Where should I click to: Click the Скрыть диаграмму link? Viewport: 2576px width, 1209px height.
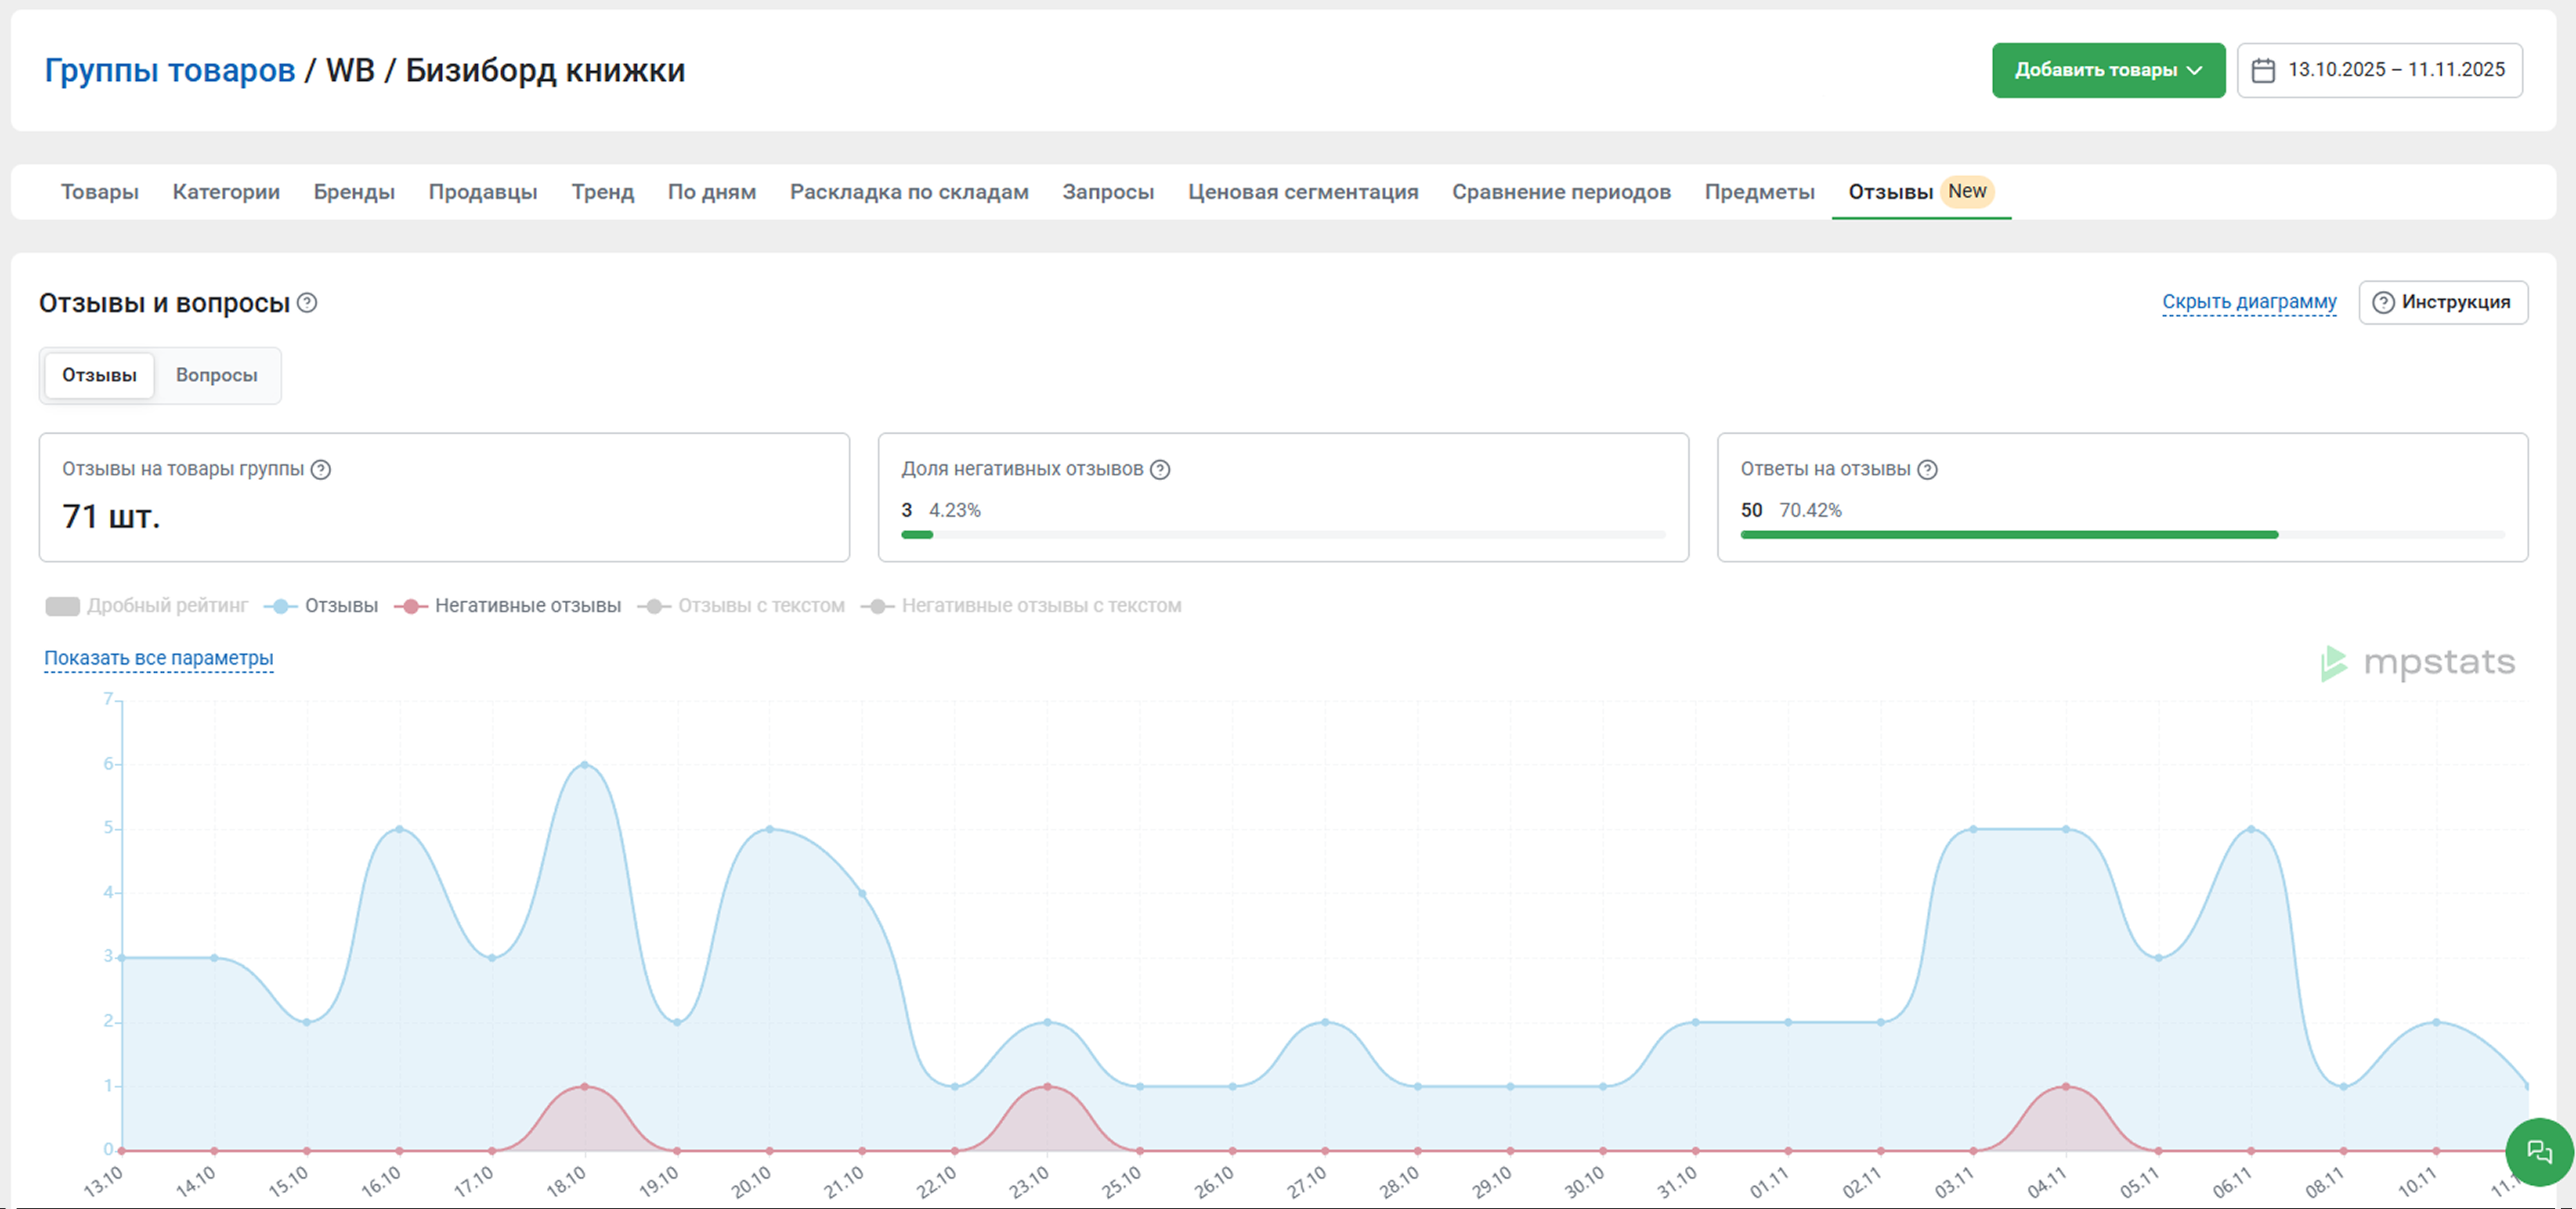tap(2248, 302)
